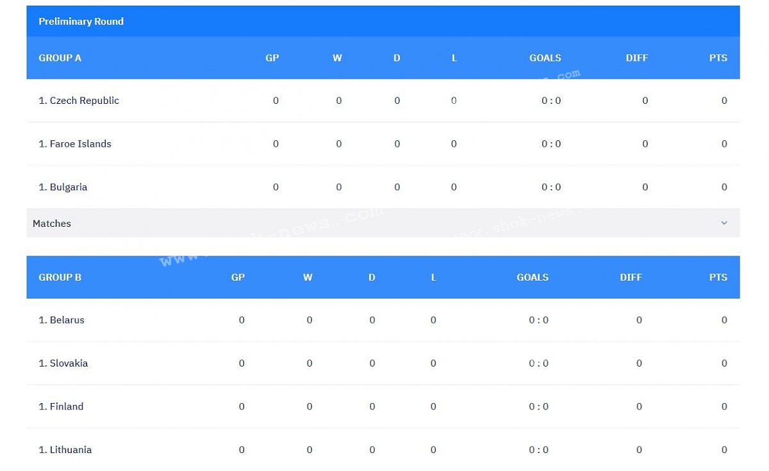Sort Group A by PTS column
Image resolution: width=769 pixels, height=471 pixels.
tap(718, 58)
